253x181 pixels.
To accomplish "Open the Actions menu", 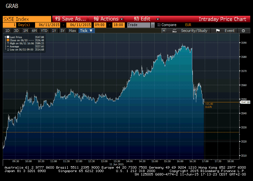I will click(106, 19).
